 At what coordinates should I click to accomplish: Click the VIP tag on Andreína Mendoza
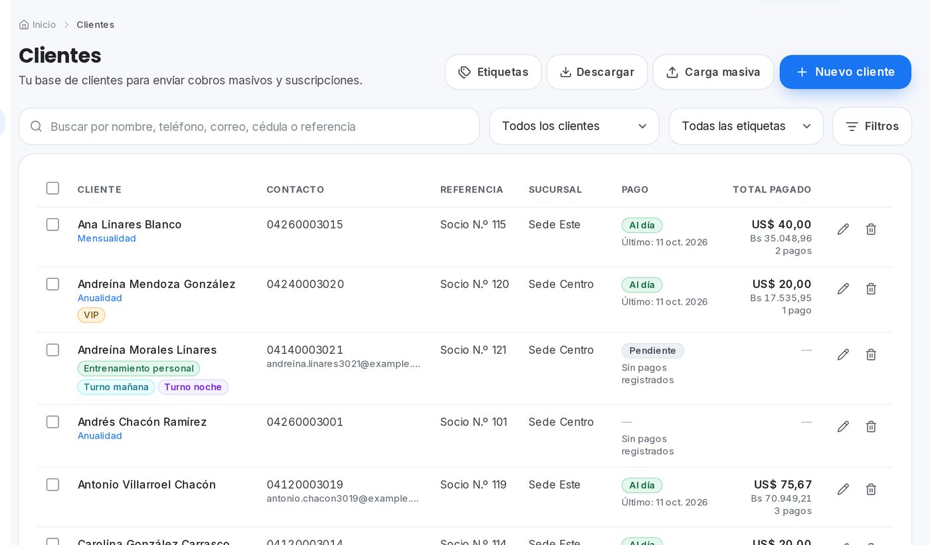click(x=91, y=315)
